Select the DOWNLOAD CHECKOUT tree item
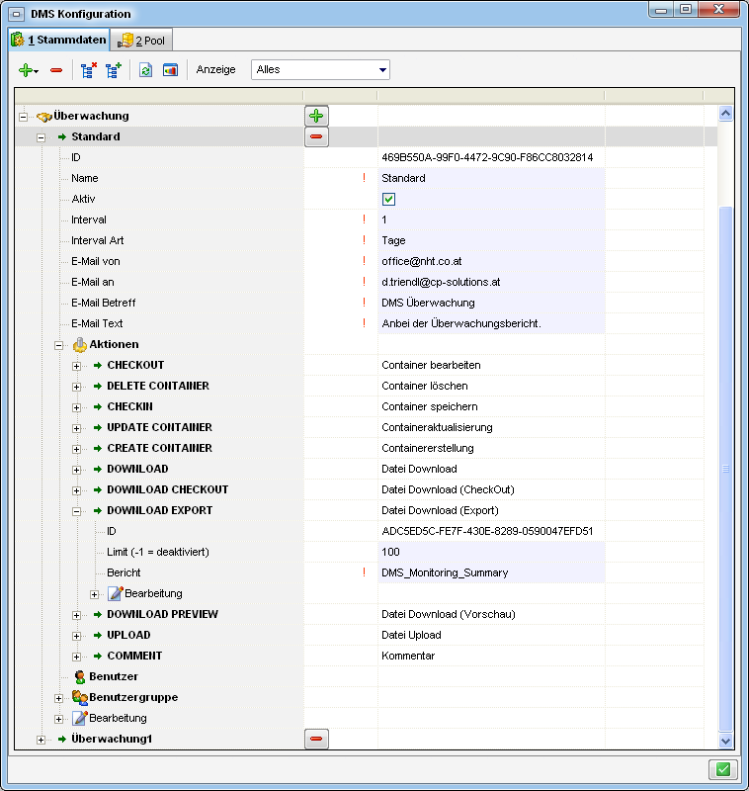This screenshot has width=749, height=791. 167,489
